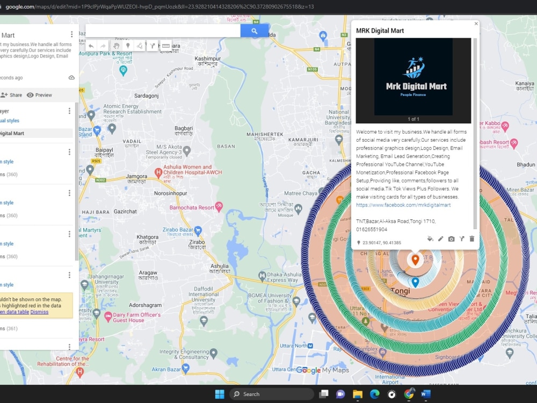
Task: Redo the last map edit
Action: coord(103,45)
